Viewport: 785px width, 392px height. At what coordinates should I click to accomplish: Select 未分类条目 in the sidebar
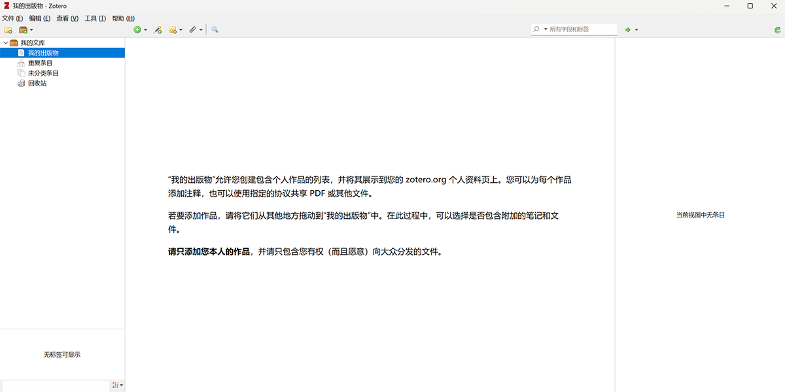(43, 73)
